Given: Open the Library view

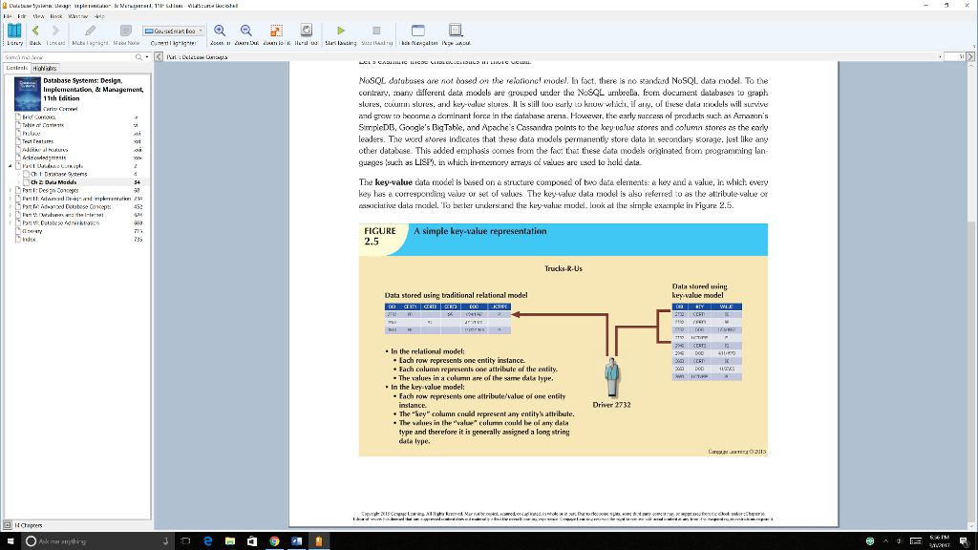Looking at the screenshot, I should click(x=15, y=32).
